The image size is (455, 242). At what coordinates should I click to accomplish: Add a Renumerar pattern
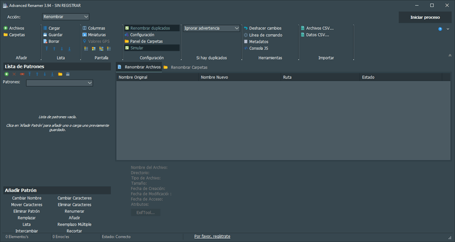74,211
